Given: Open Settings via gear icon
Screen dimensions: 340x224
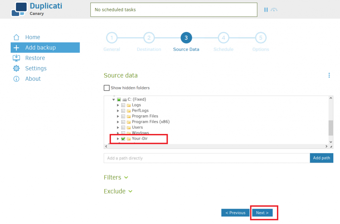Looking at the screenshot, I should (16, 68).
